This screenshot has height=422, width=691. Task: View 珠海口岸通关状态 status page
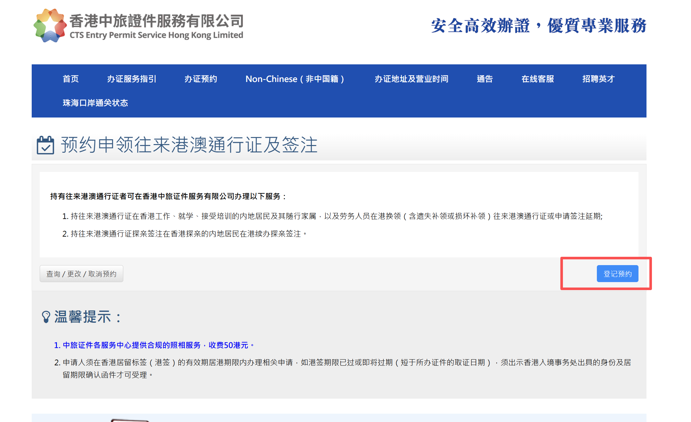[95, 103]
